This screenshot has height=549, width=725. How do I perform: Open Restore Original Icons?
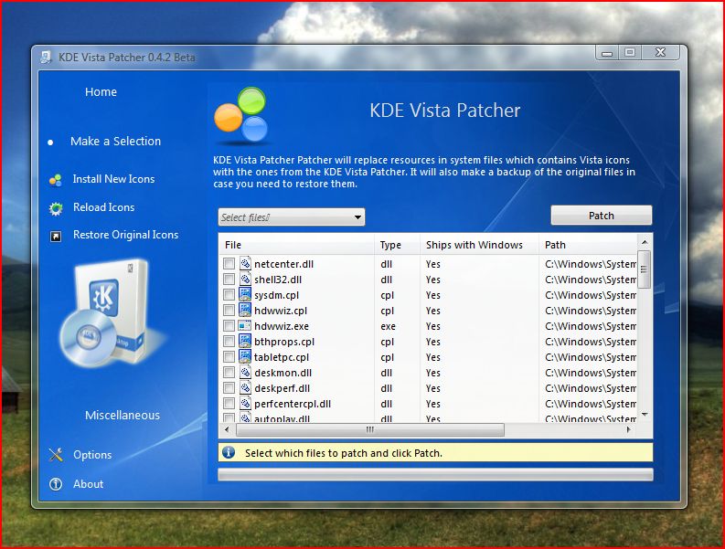point(126,235)
